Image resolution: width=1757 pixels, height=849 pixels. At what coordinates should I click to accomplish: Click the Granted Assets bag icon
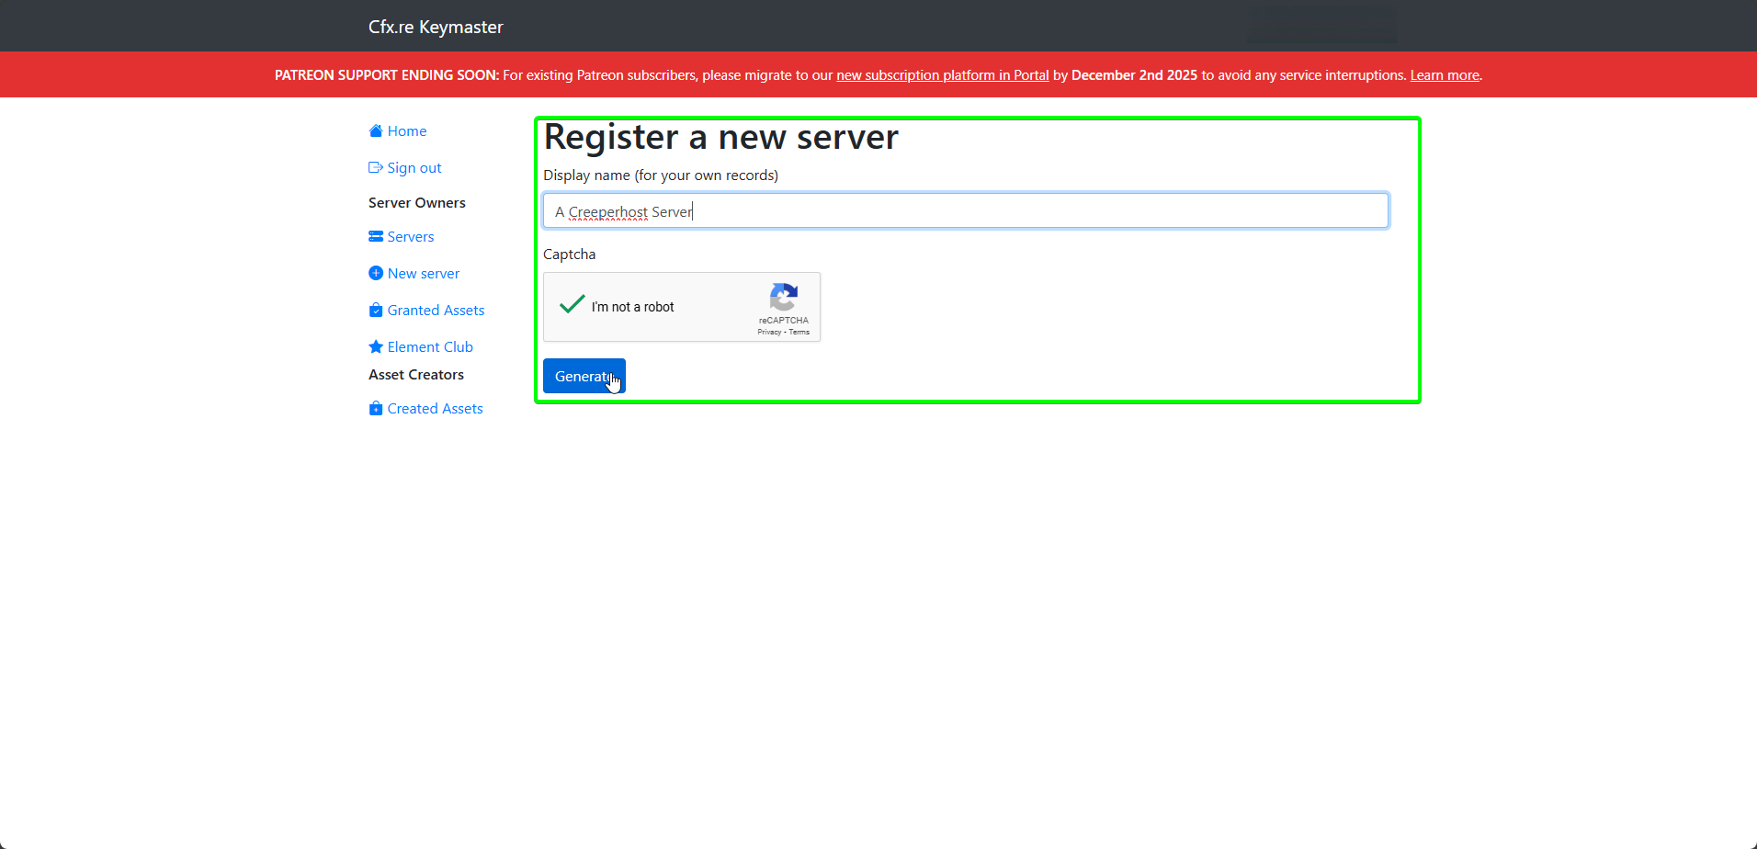(x=376, y=310)
